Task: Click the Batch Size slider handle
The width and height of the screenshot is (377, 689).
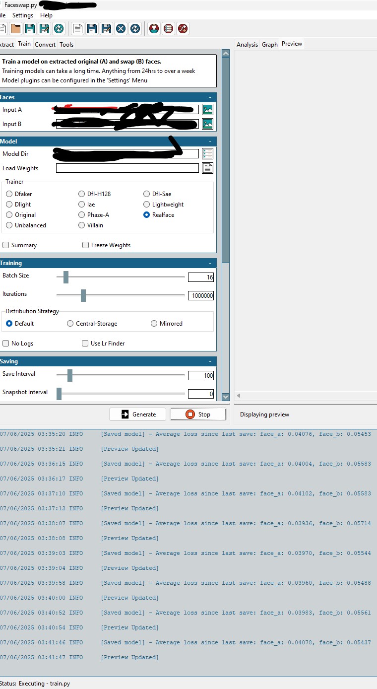Action: [65, 277]
